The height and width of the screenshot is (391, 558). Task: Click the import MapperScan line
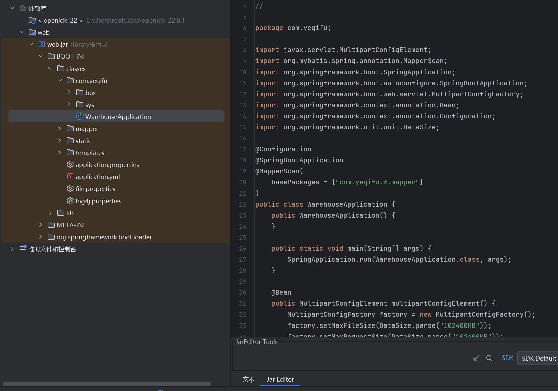351,61
